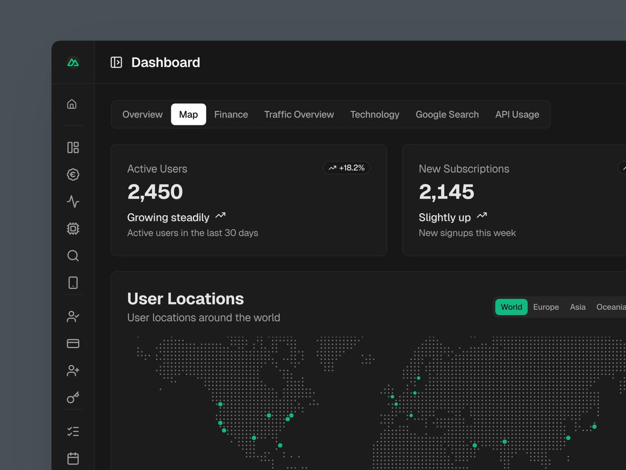Switch to the API Usage tab
The height and width of the screenshot is (470, 626).
pos(517,114)
